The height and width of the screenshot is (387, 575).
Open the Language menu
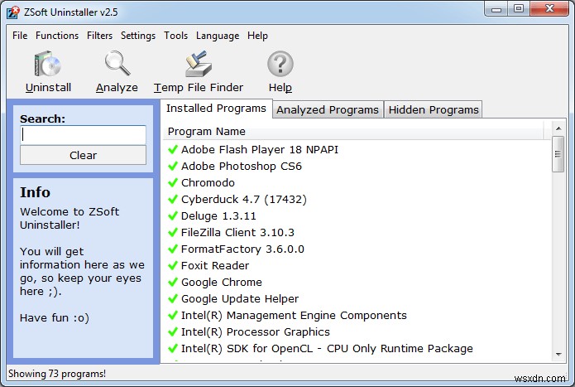click(218, 36)
